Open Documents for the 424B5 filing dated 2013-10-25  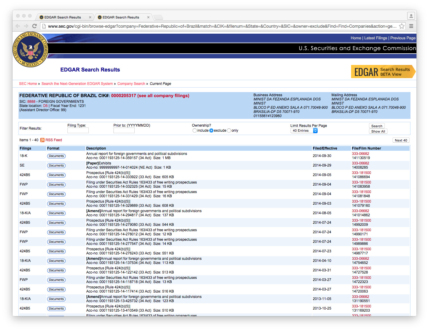point(56,309)
